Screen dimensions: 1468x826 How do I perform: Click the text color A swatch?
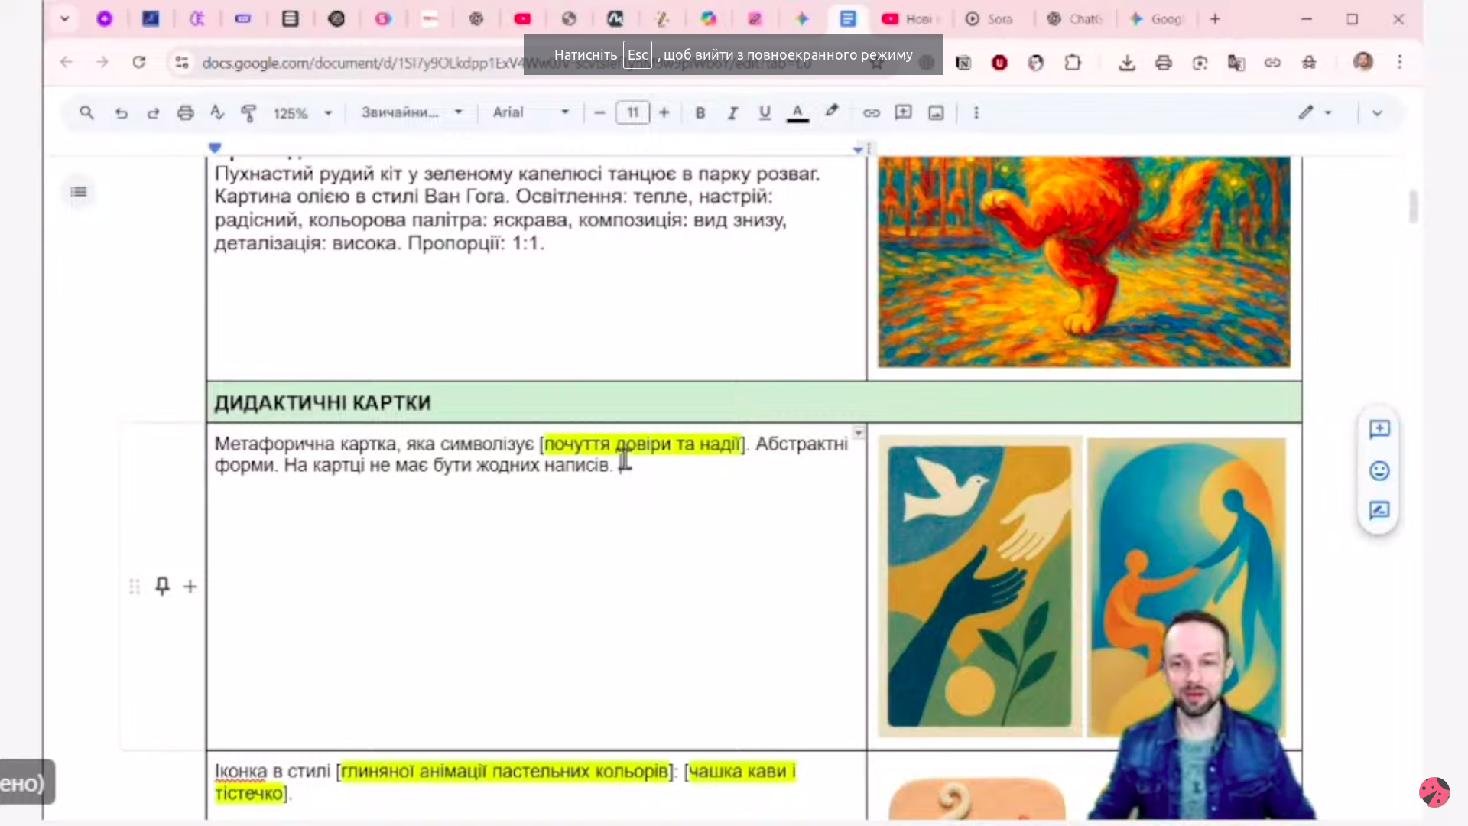(x=797, y=113)
